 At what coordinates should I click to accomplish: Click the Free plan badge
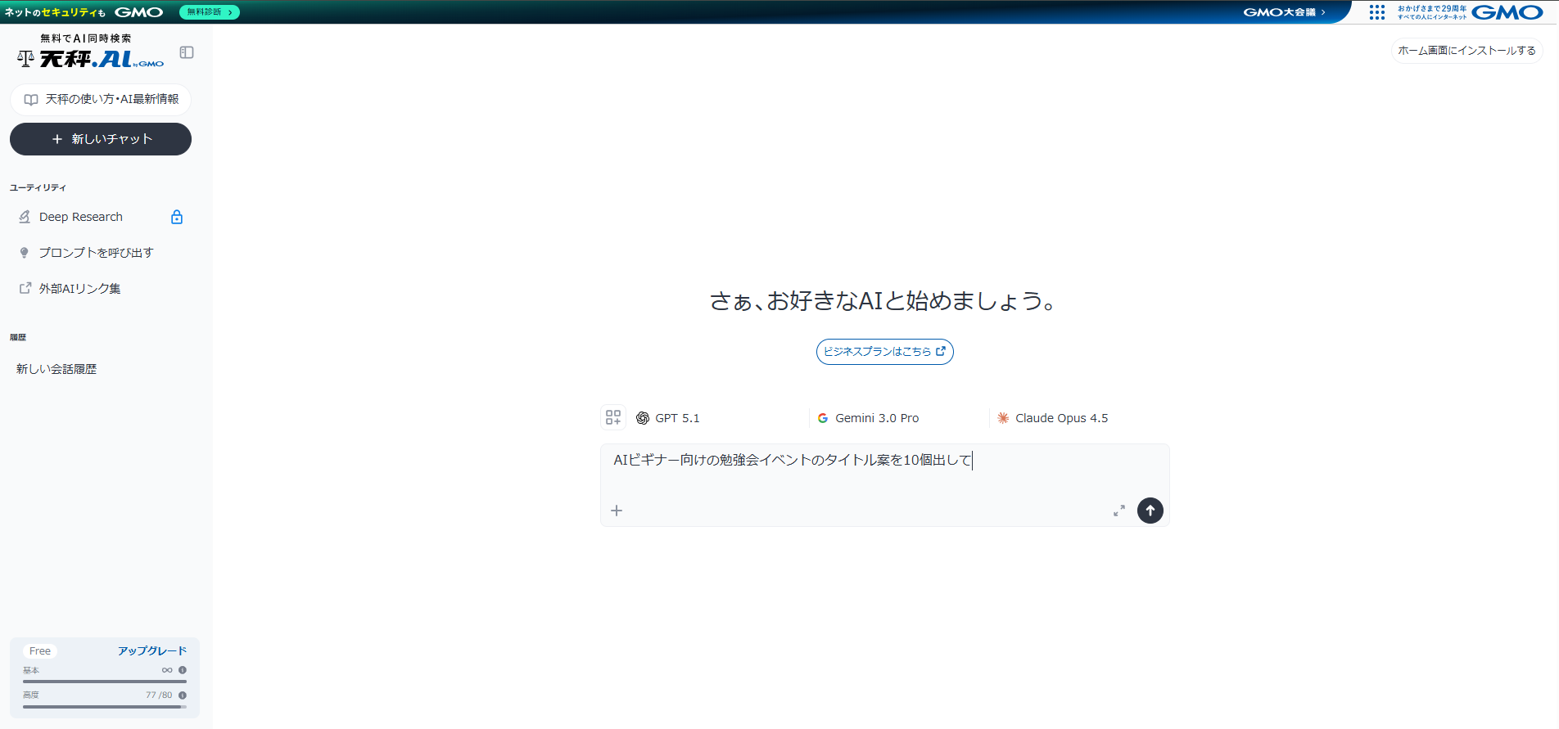[x=40, y=651]
